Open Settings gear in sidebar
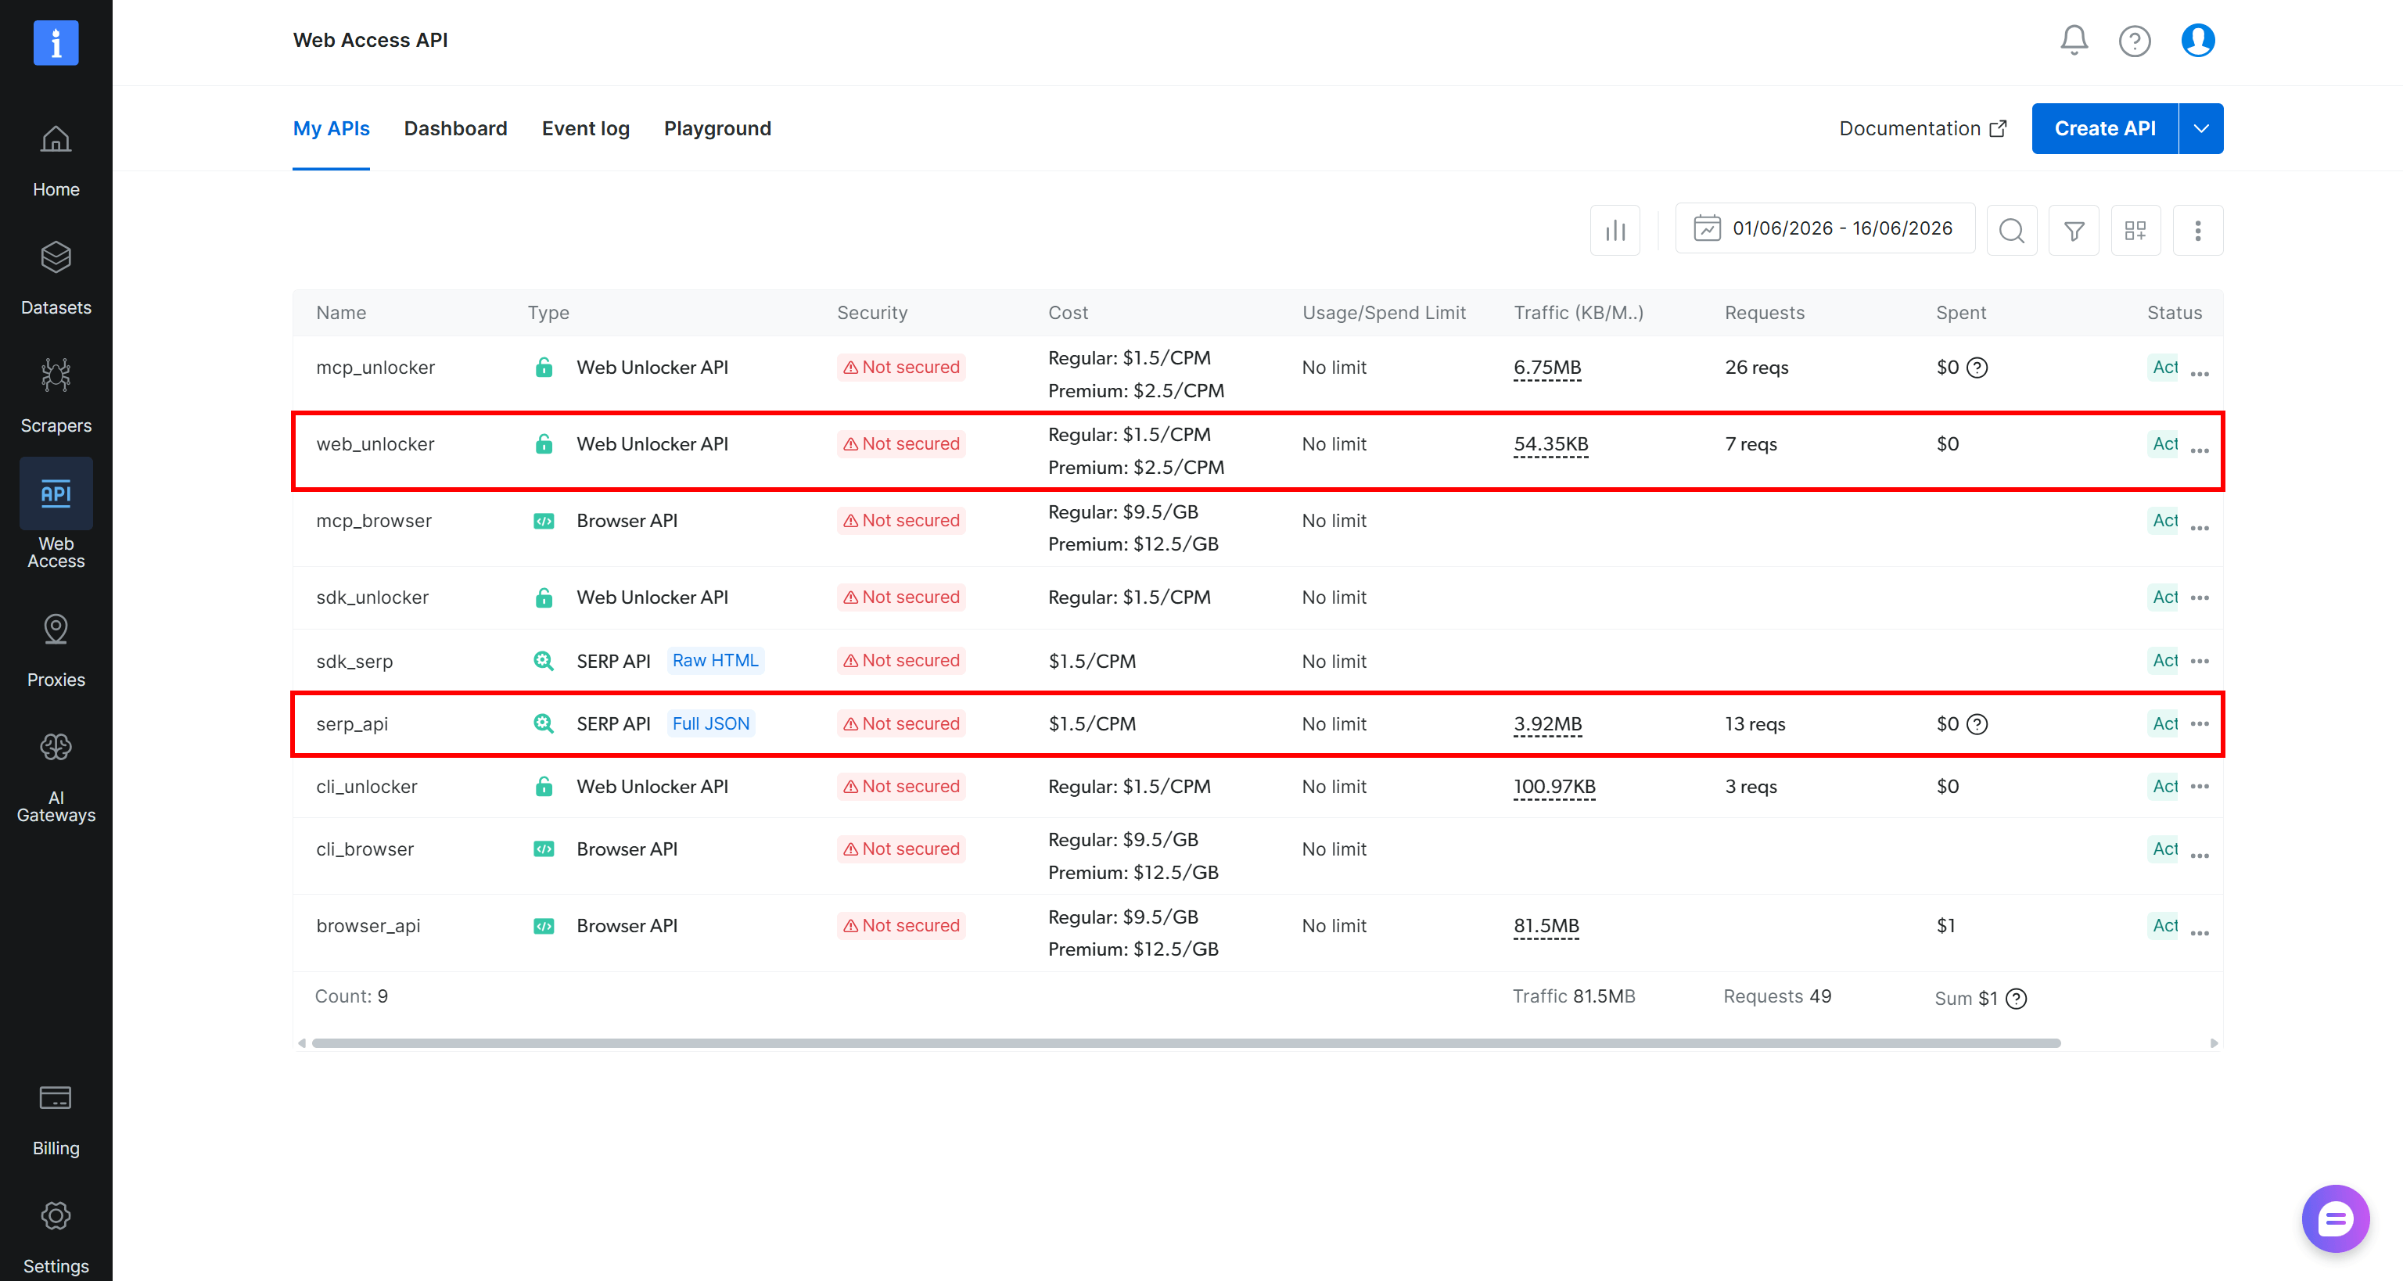2403x1281 pixels. click(56, 1238)
